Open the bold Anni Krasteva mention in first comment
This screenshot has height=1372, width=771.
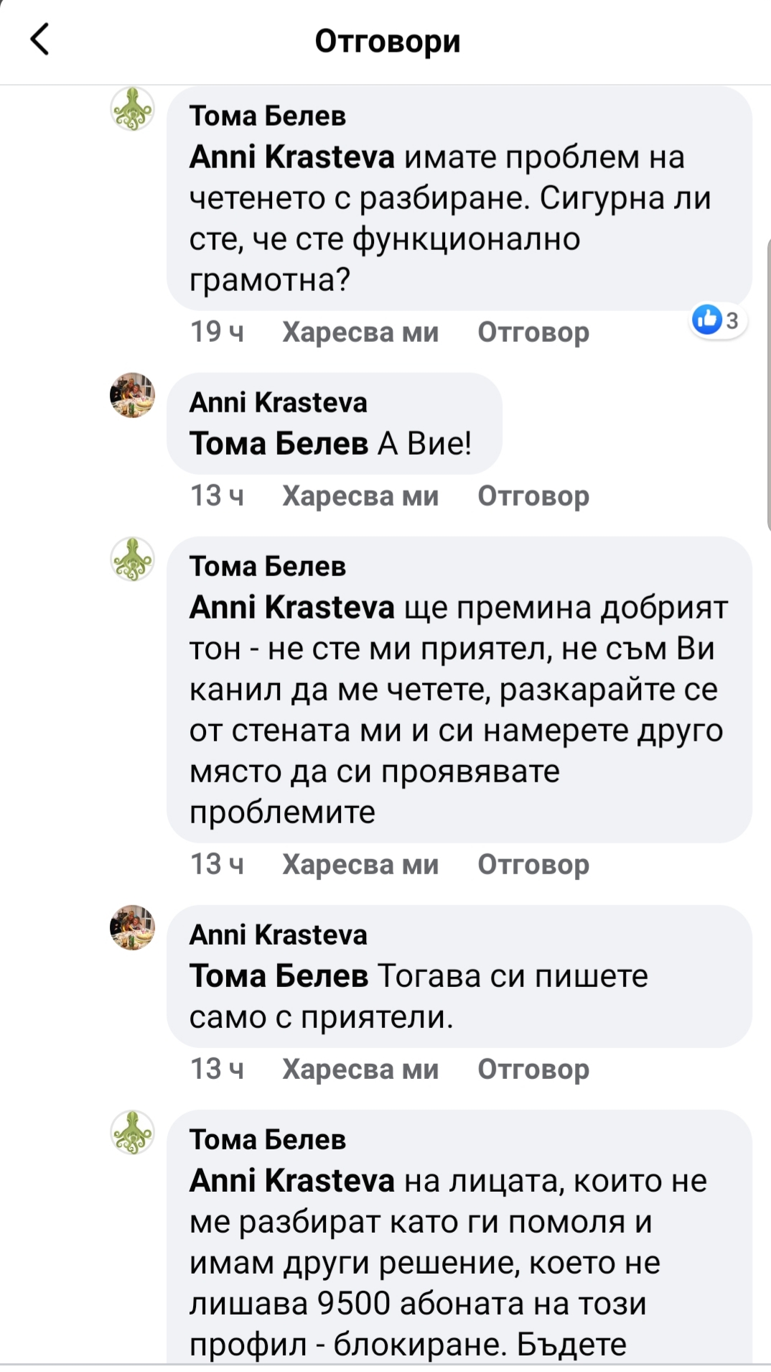click(x=291, y=157)
